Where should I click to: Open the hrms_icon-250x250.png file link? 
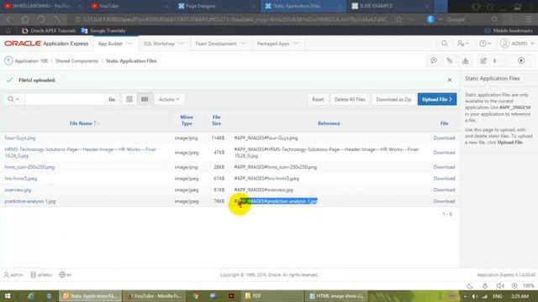pyautogui.click(x=29, y=167)
